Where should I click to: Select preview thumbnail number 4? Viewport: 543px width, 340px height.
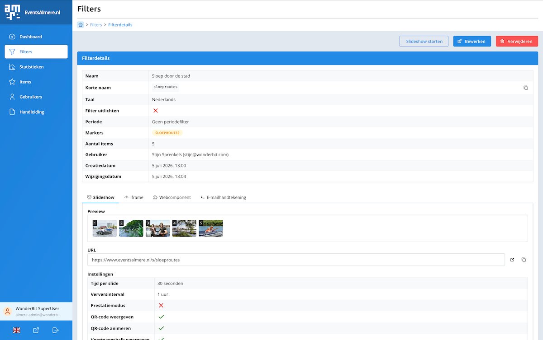point(184,228)
